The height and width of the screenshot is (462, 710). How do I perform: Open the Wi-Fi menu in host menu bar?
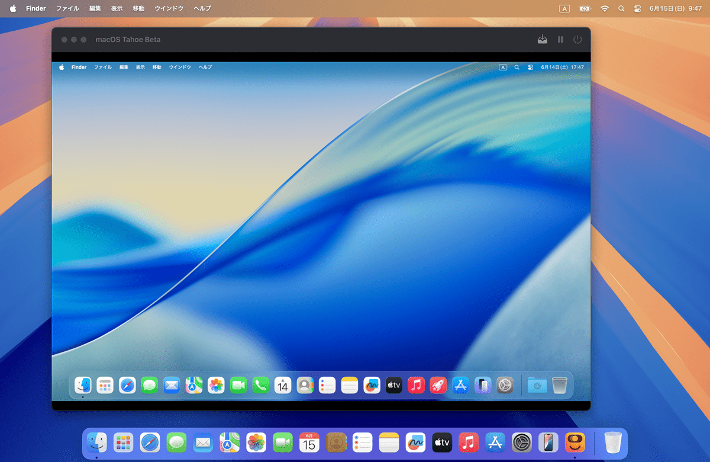604,9
